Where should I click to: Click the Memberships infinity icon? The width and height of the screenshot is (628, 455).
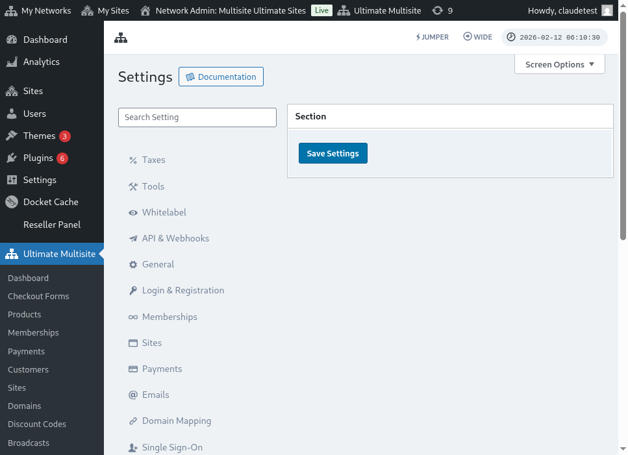[x=133, y=317]
